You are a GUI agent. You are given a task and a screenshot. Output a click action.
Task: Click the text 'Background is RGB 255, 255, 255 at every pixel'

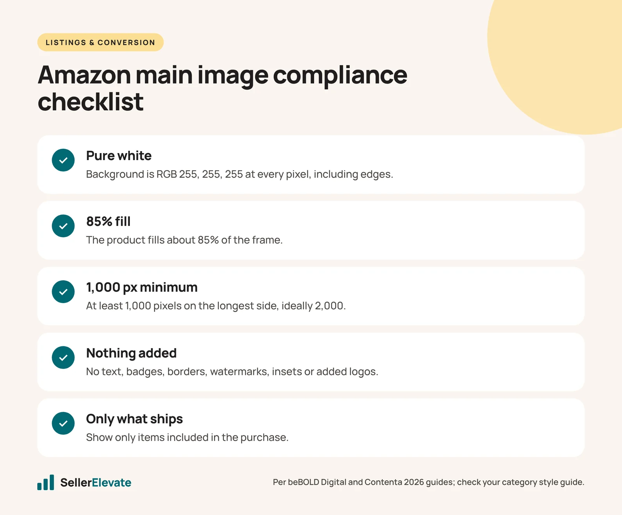point(198,174)
